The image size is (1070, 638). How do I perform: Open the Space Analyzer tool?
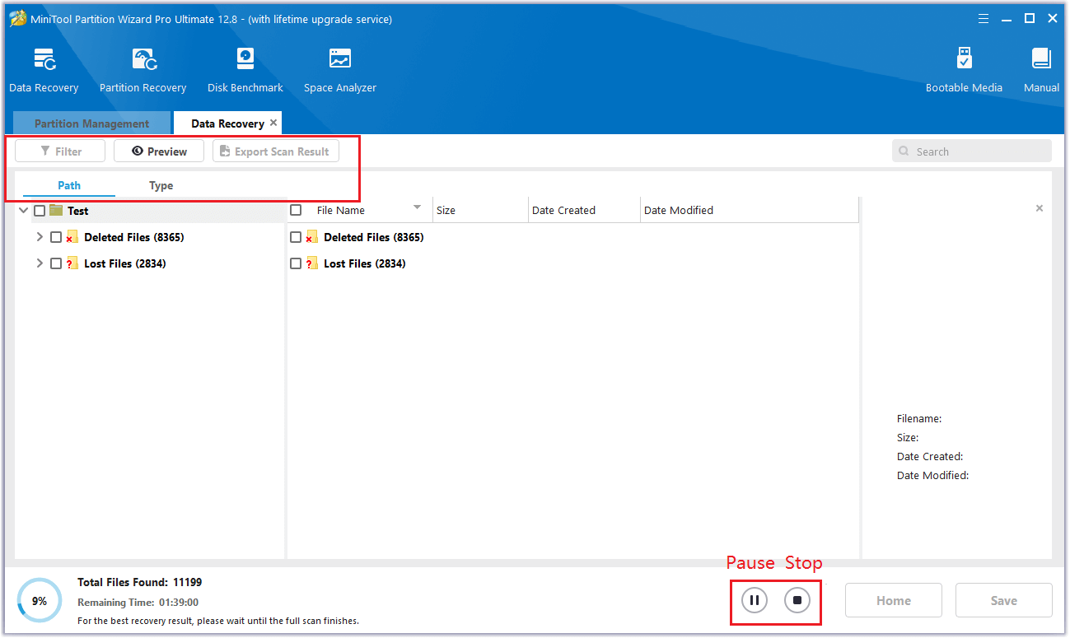(339, 61)
